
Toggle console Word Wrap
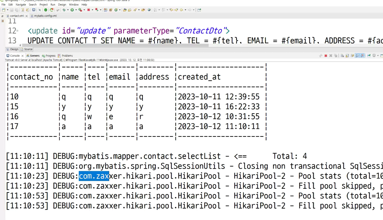352,56
